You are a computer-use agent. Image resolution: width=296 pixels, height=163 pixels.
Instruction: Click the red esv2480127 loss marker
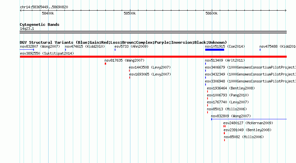point(224,126)
